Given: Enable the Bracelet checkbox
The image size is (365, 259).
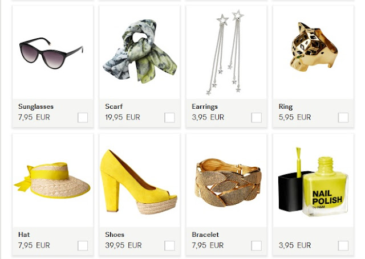Looking at the screenshot, I should 256,246.
